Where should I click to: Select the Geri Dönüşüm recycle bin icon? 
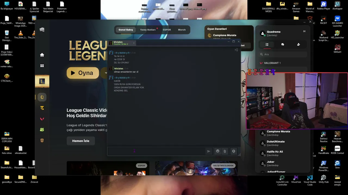tap(7, 36)
